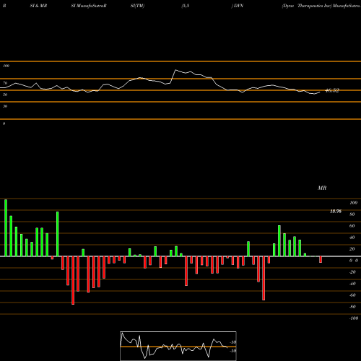Screen dimensions: 361x361
Task: Click the RSI axis label 50
Action: 5,95
